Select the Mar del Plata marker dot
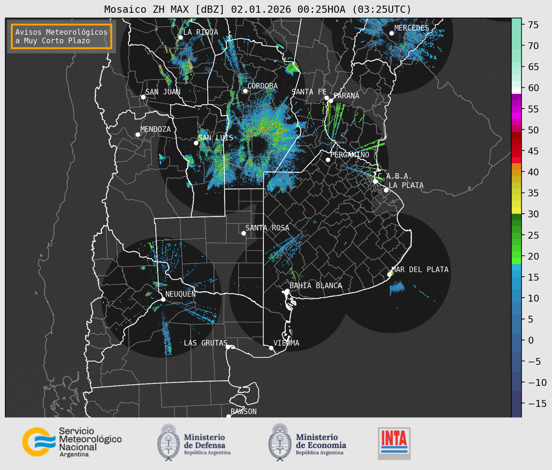 (389, 275)
